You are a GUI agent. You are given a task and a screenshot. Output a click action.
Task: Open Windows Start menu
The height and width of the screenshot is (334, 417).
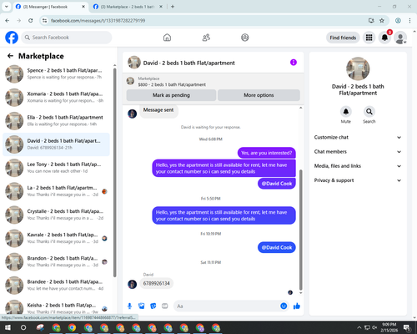[x=8, y=327]
